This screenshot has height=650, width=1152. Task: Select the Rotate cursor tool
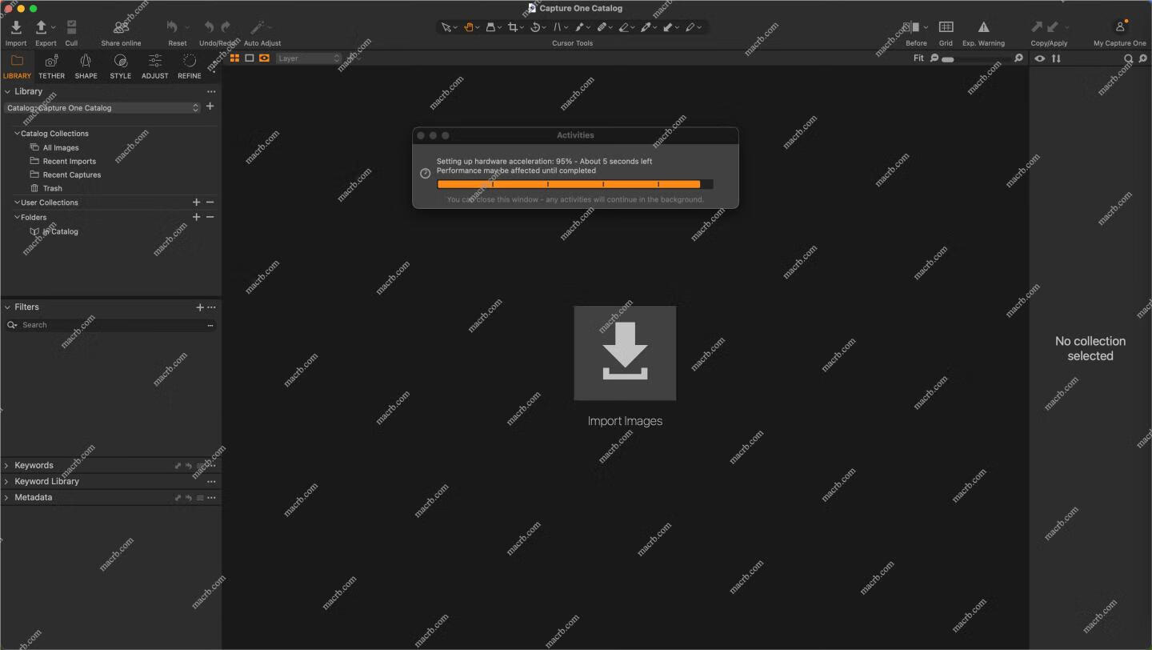tap(535, 27)
